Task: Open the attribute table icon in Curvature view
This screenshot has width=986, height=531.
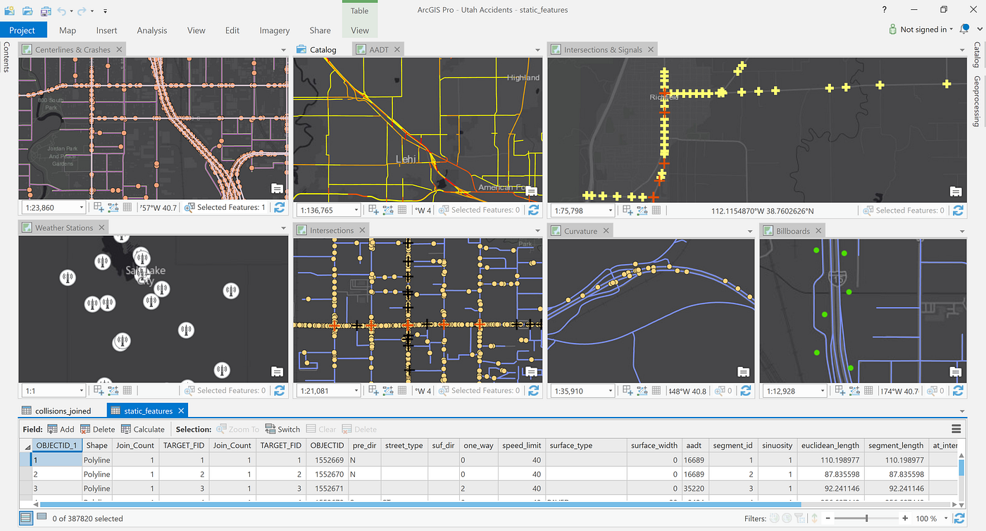Action: tap(743, 372)
